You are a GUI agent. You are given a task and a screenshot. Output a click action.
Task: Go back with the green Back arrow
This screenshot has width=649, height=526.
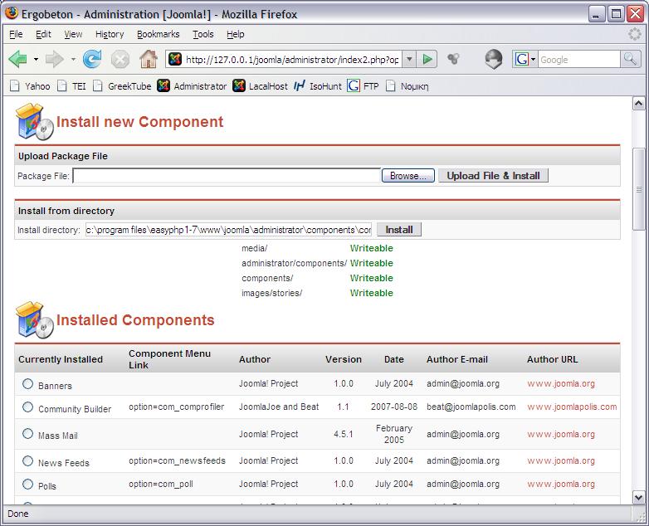point(17,60)
